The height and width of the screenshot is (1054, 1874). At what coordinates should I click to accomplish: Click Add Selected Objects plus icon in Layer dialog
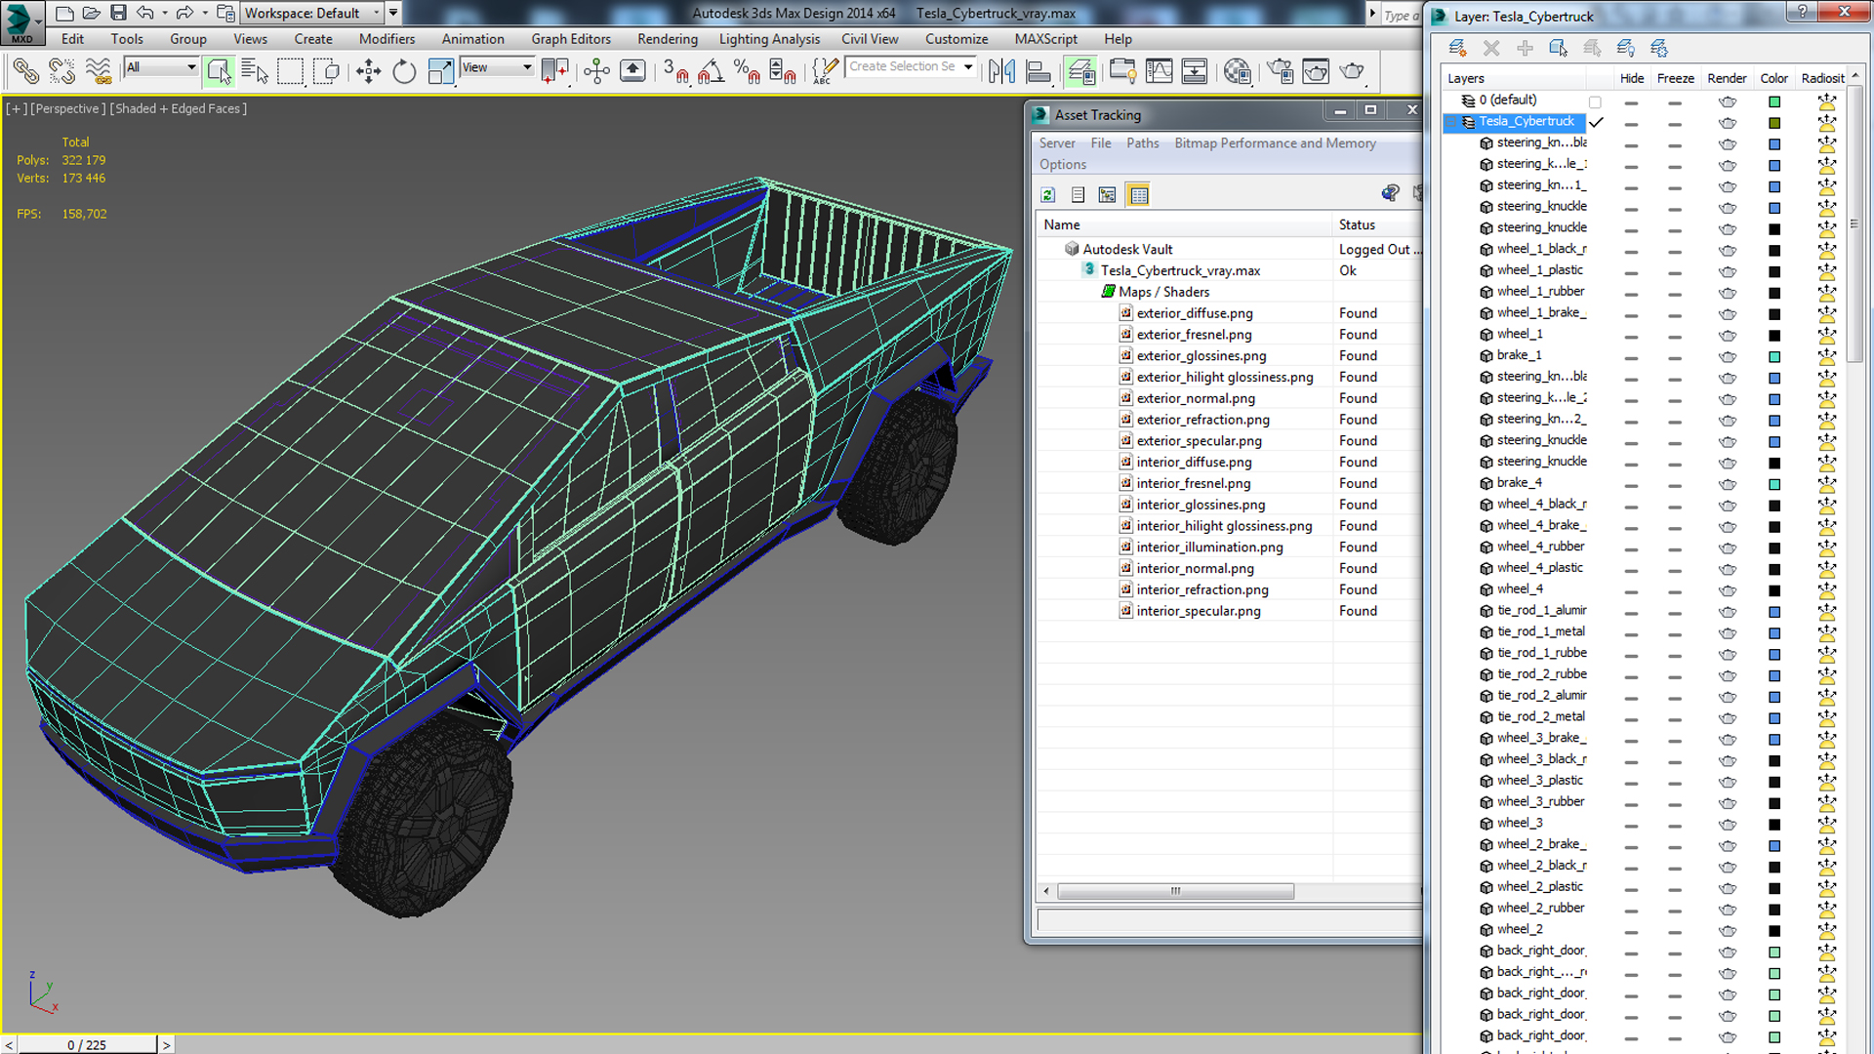point(1525,48)
